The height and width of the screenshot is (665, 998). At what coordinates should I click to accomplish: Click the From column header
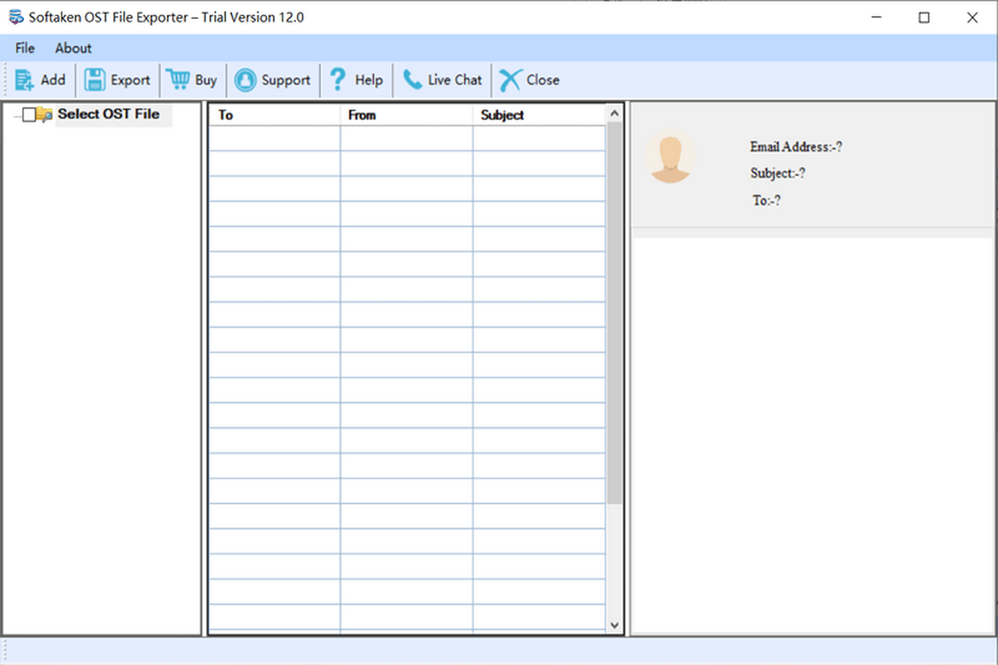[x=407, y=115]
